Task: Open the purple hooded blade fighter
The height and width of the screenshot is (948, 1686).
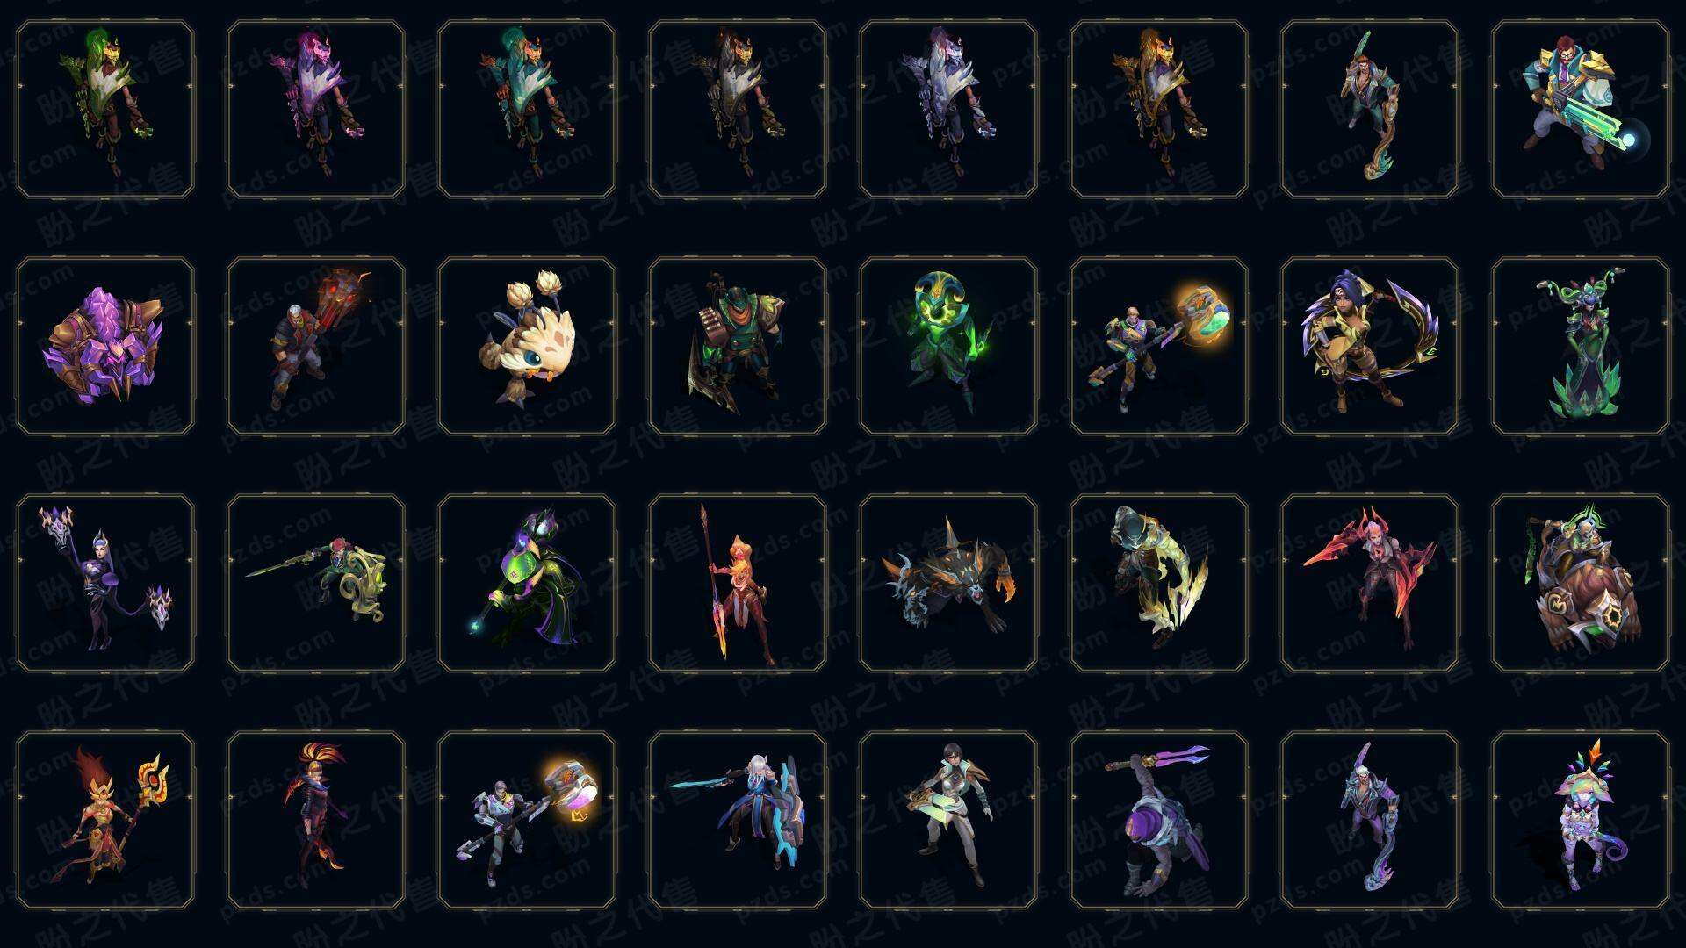Action: [1159, 820]
